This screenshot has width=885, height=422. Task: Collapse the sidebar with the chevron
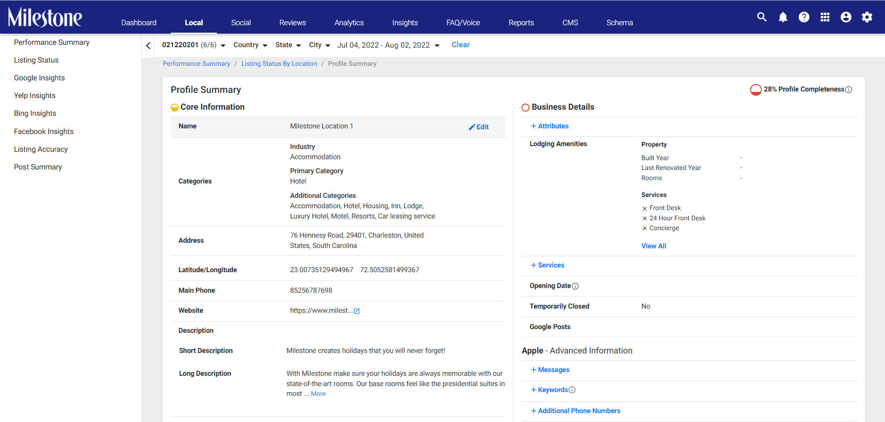tap(148, 45)
